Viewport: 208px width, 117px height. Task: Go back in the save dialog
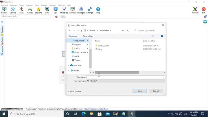coord(70,31)
